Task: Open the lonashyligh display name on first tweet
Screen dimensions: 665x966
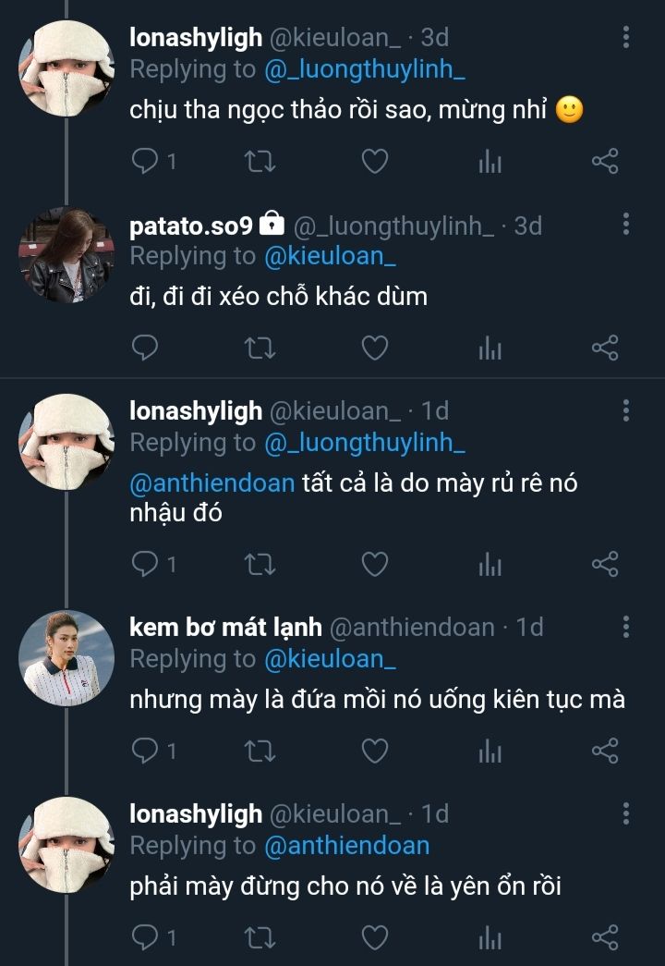Action: pos(196,38)
